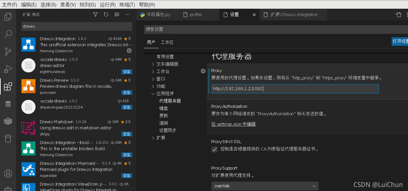
Task: Select 设置同步 in settings tree
Action: click(x=168, y=130)
